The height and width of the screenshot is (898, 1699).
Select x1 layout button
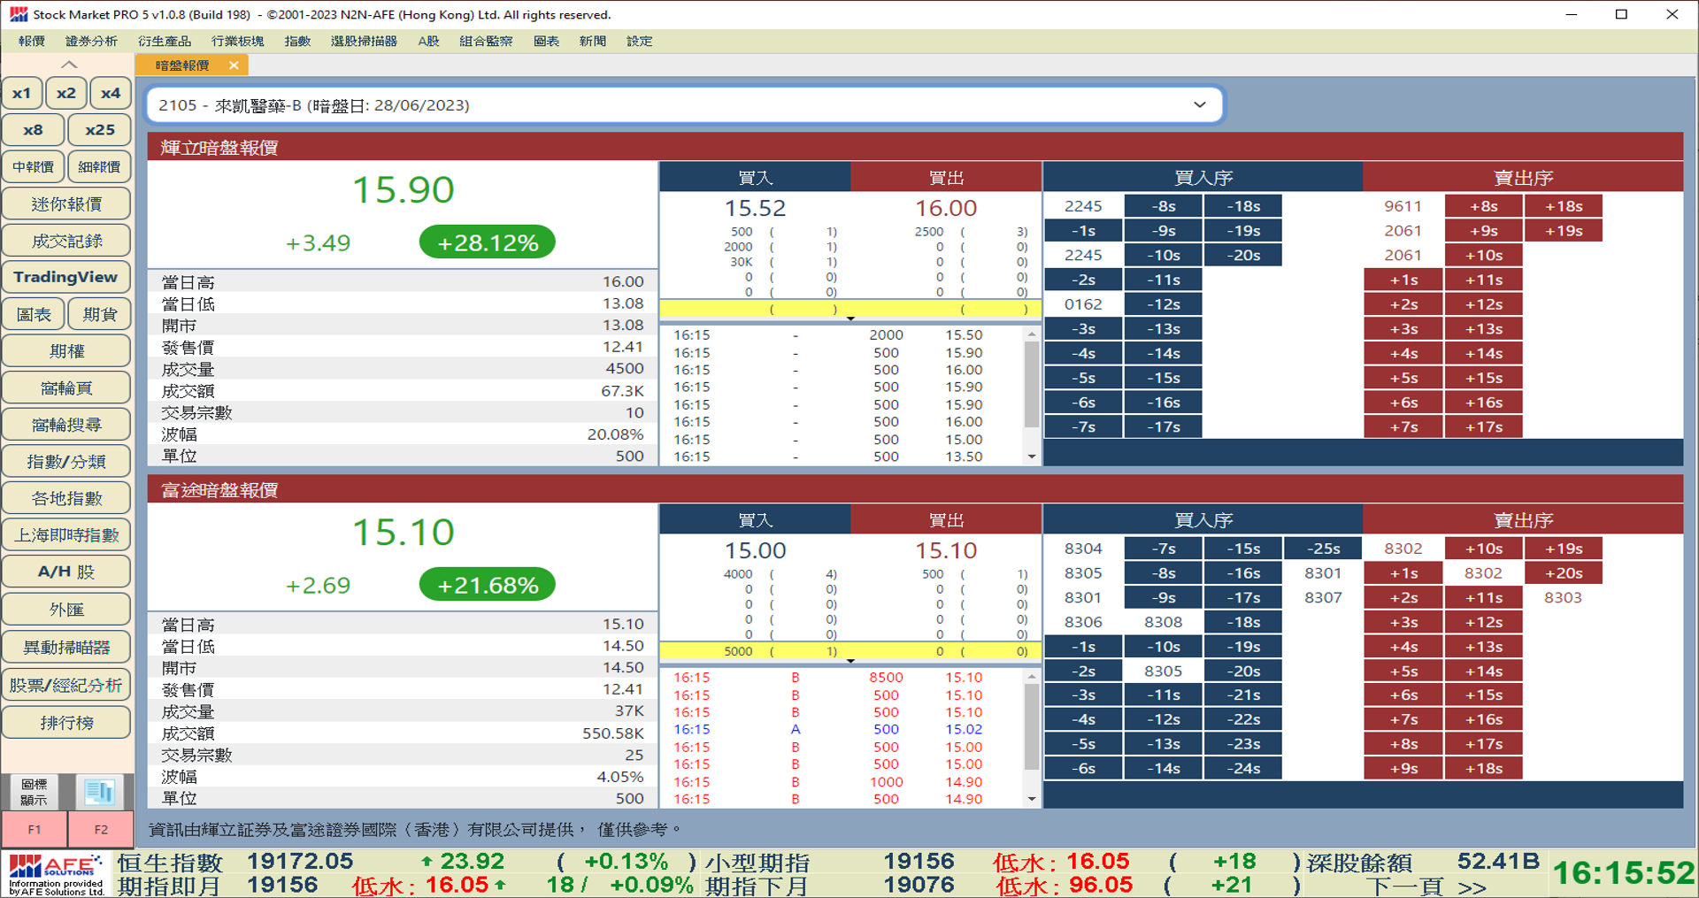tap(22, 94)
